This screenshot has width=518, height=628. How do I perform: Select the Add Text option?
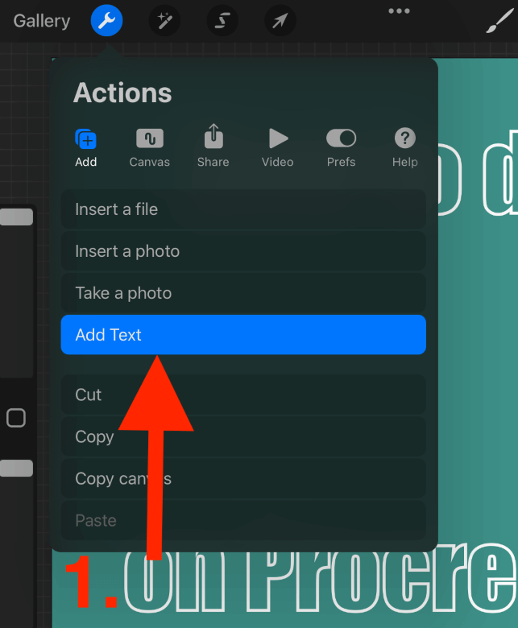243,335
